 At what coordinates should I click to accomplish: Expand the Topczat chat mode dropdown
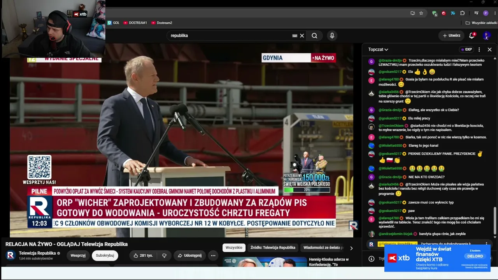[x=378, y=49]
